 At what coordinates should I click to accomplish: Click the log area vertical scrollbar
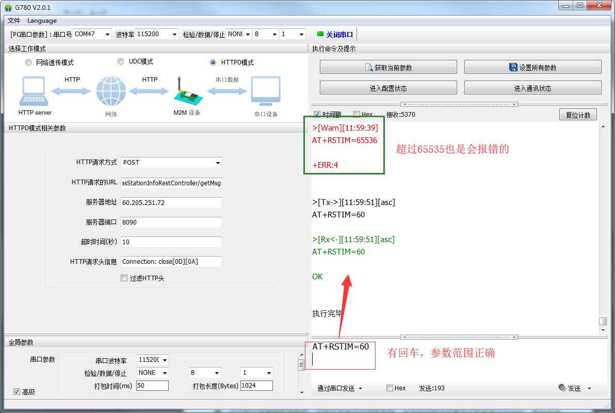tap(602, 222)
